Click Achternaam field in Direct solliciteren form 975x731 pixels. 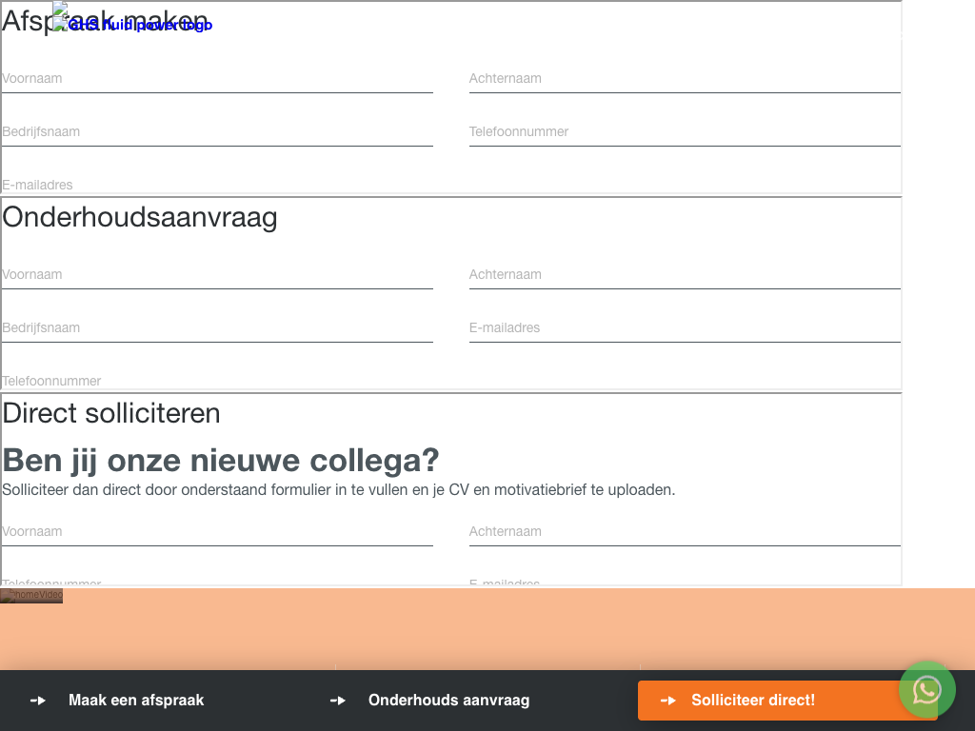point(685,532)
